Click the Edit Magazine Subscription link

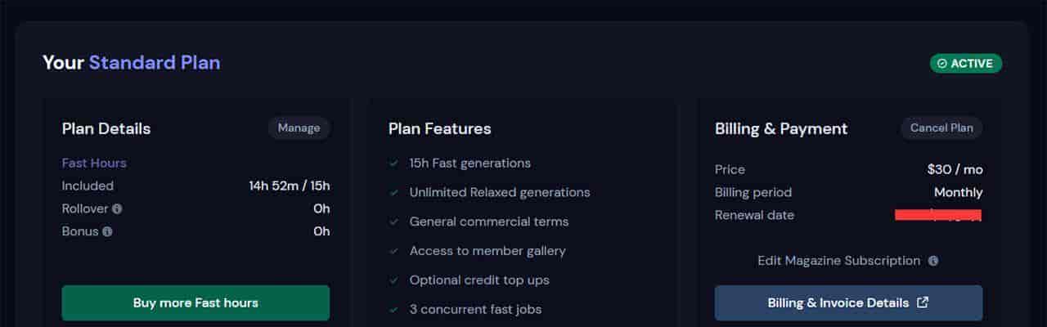click(x=838, y=261)
